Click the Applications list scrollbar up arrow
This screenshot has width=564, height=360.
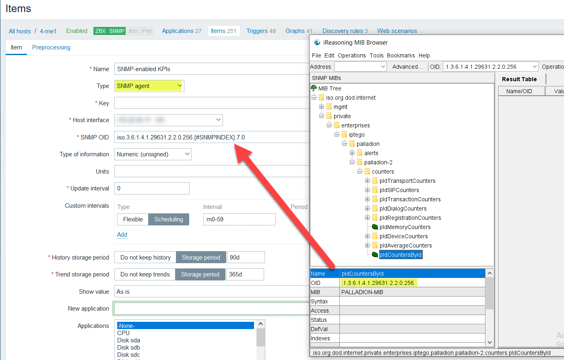(x=260, y=324)
